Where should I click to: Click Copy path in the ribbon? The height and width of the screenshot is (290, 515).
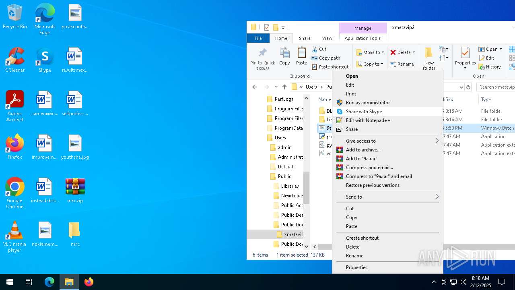(326, 58)
